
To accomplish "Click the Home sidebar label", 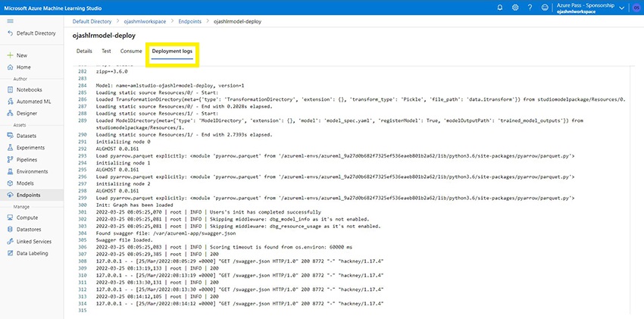I will (23, 67).
